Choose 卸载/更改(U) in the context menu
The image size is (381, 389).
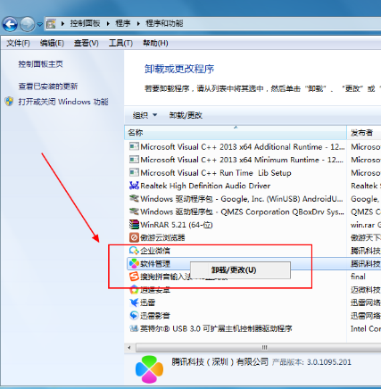click(234, 270)
